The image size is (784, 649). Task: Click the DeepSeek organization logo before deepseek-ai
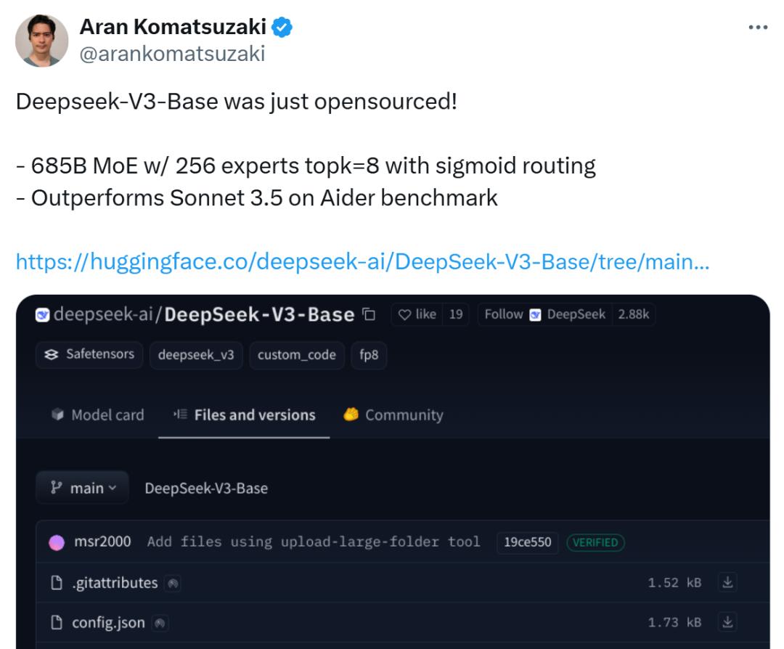43,315
